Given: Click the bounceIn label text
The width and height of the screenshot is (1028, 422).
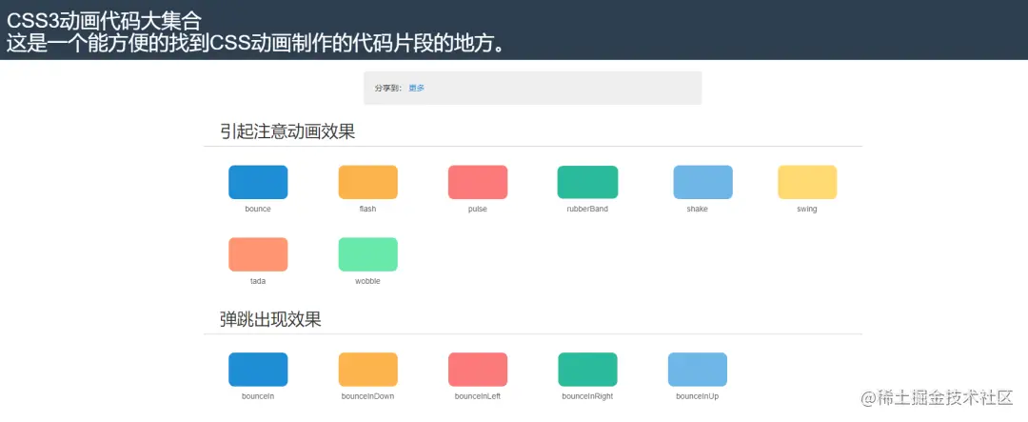Looking at the screenshot, I should point(258,396).
